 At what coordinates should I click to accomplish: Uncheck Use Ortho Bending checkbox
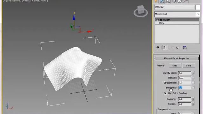pyautogui.click(x=165, y=93)
